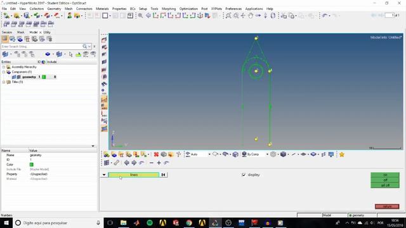Click the search magnifier in model browser
The width and height of the screenshot is (406, 228).
coord(84,46)
